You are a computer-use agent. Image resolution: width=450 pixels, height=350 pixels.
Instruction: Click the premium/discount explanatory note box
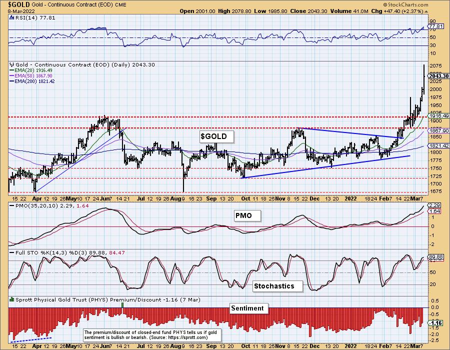click(x=152, y=335)
